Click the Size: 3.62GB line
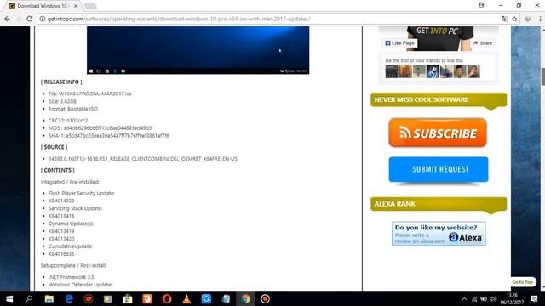The height and width of the screenshot is (306, 545). pos(62,101)
